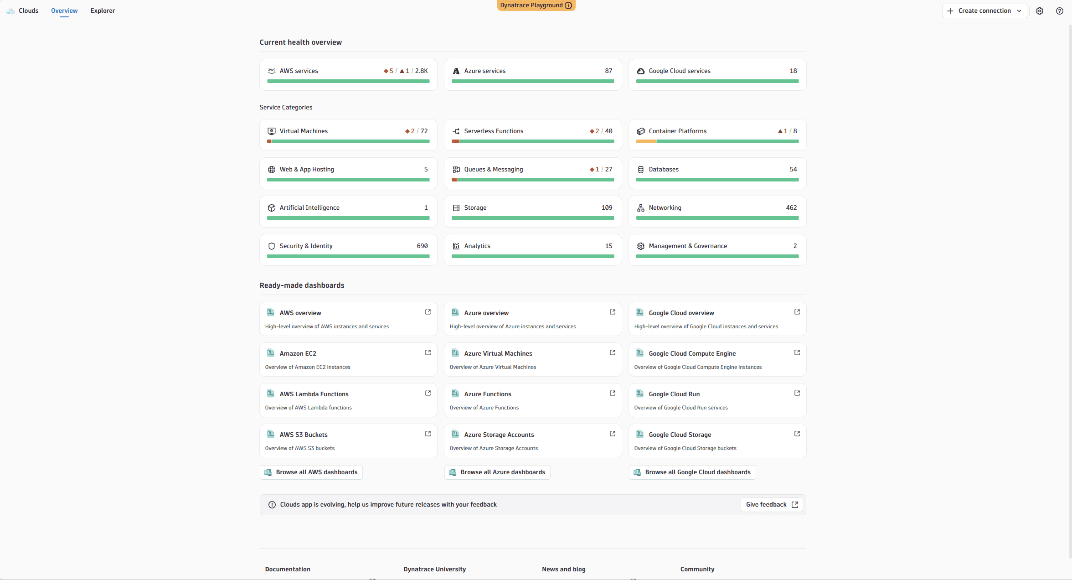Open Amazon EC2 external link icon

coord(428,352)
